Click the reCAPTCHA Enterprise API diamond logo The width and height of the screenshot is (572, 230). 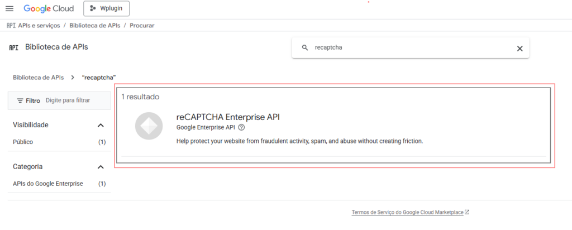coord(149,126)
